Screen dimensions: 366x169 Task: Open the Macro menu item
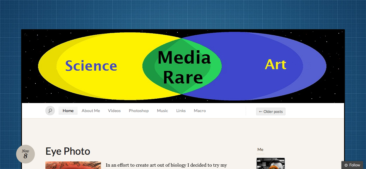pyautogui.click(x=200, y=111)
